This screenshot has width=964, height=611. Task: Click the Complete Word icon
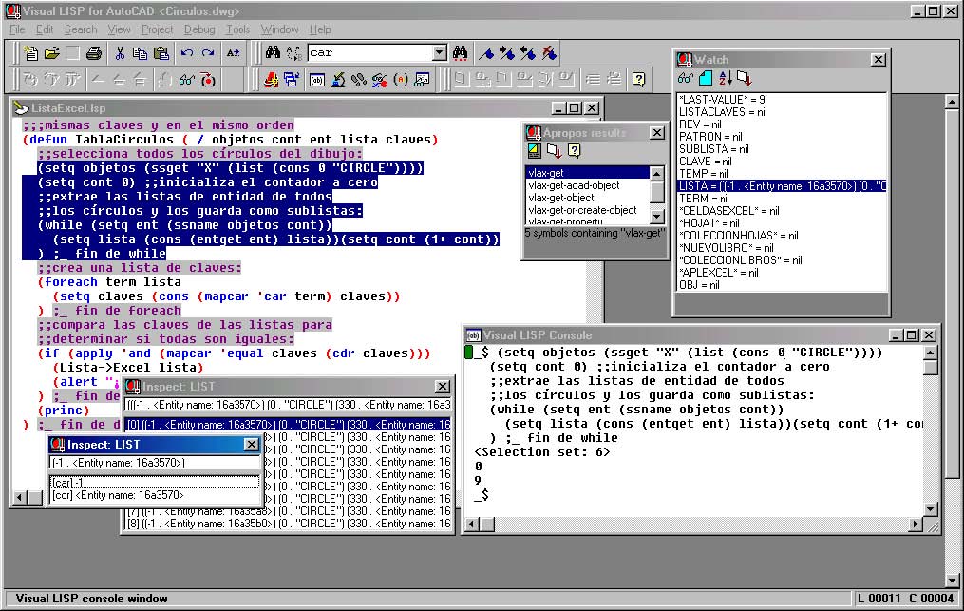coord(233,53)
